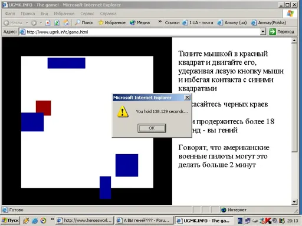The height and width of the screenshot is (226, 302).
Task: Open the Пуск Start button
Action: 11,221
